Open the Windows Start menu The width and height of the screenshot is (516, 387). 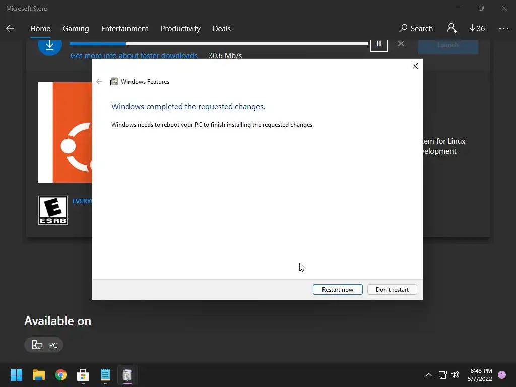pos(16,375)
